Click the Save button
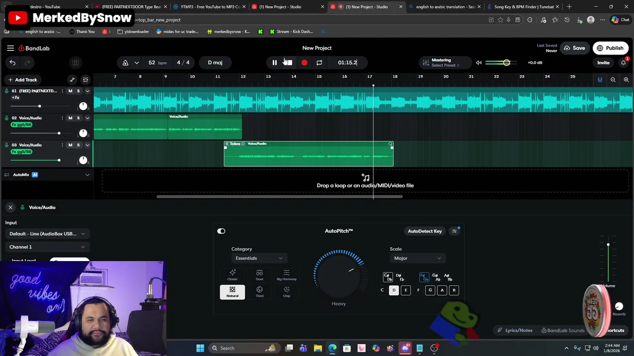634x356 pixels. [x=574, y=48]
